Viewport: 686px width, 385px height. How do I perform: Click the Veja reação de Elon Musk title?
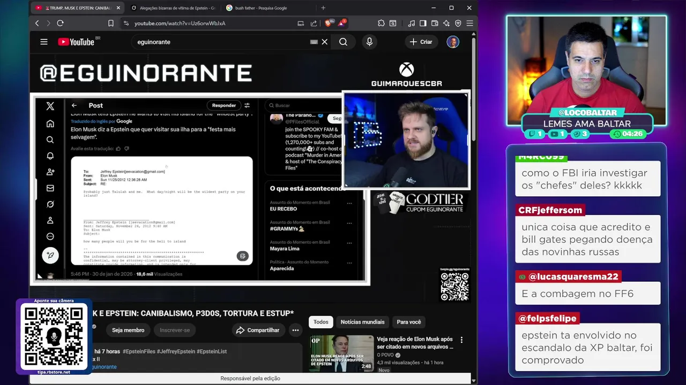click(414, 343)
